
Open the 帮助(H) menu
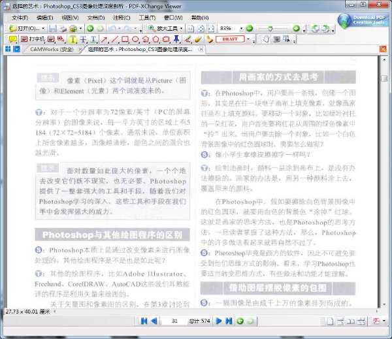click(200, 18)
